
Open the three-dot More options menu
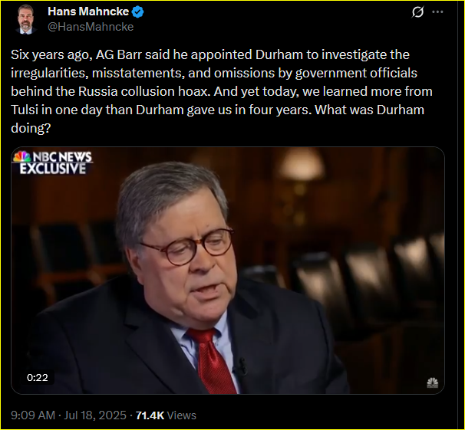(x=437, y=11)
